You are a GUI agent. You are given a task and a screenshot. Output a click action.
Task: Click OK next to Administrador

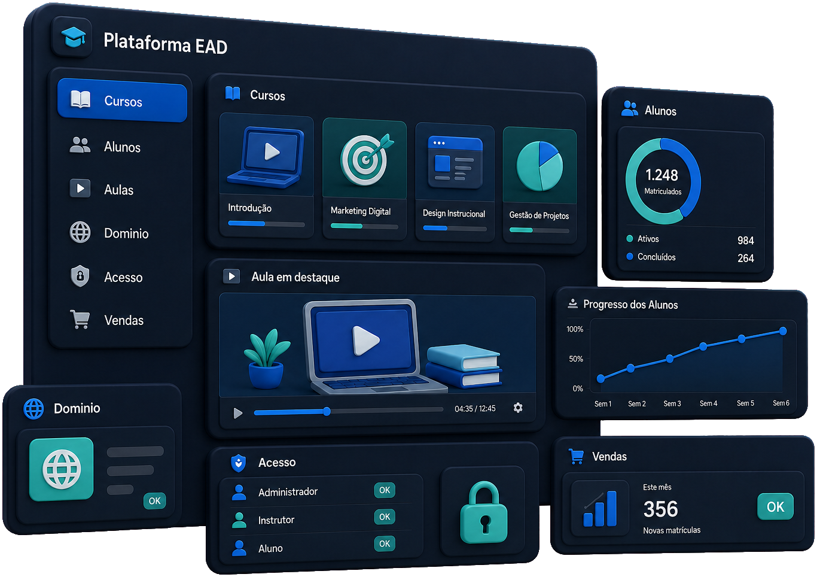385,490
